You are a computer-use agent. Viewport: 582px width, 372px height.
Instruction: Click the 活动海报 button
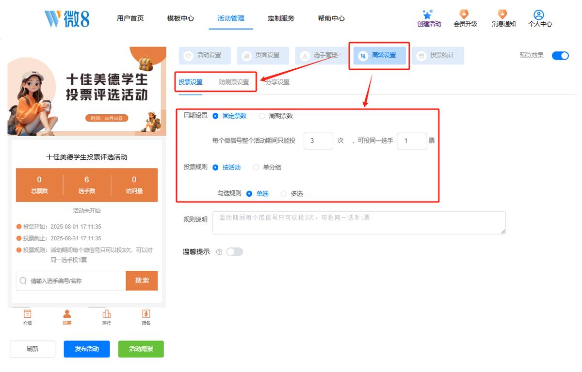(141, 349)
